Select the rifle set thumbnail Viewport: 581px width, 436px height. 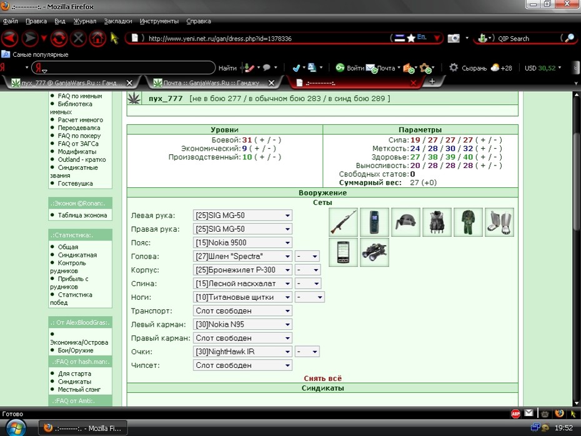tap(343, 222)
